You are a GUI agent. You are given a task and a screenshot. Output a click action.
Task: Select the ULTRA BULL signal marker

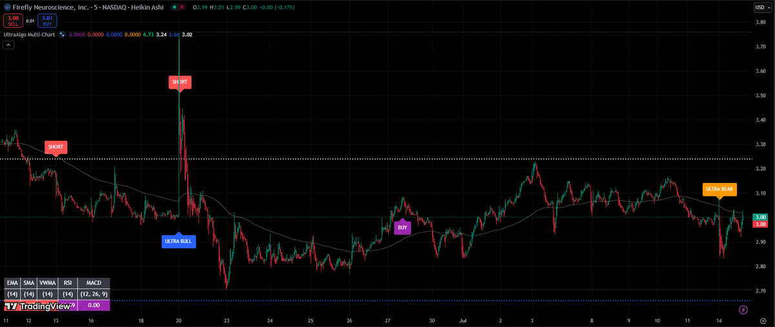pos(179,241)
